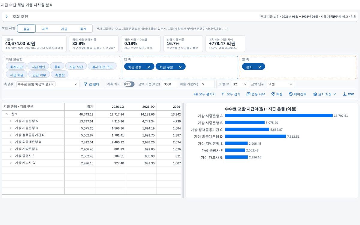This screenshot has height=225, width=360.
Task: Select cell 927.40 for 카드사 G
Action: (x=111, y=163)
